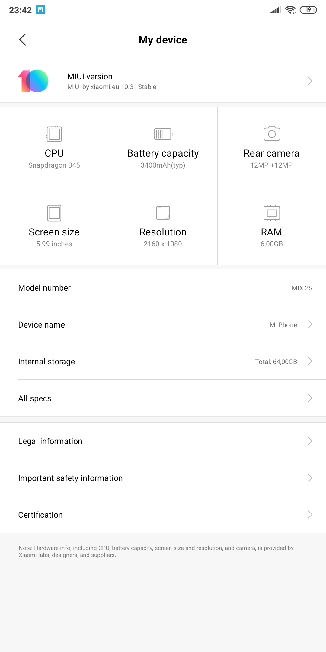
Task: Tap the Screen size icon
Action: point(54,213)
